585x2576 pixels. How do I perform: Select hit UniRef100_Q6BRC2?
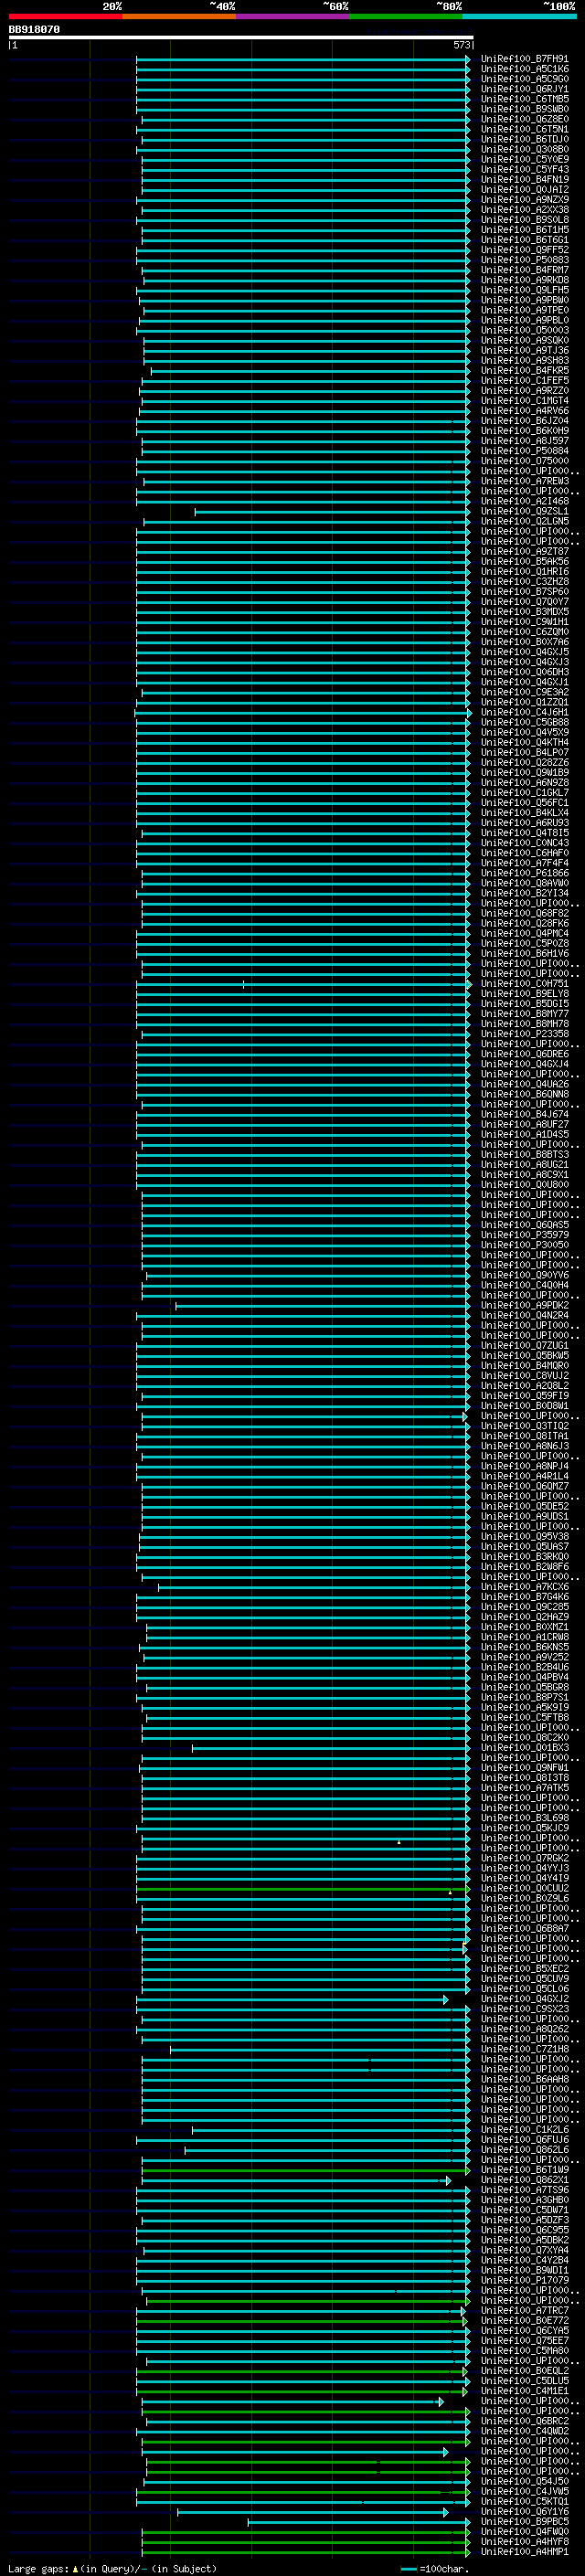click(x=524, y=2421)
